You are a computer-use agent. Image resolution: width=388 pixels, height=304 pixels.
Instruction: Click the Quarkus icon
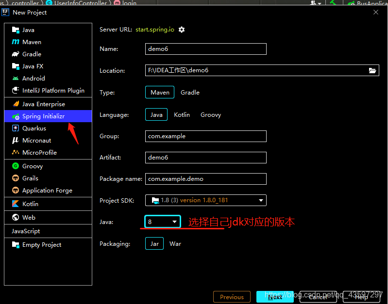point(16,128)
